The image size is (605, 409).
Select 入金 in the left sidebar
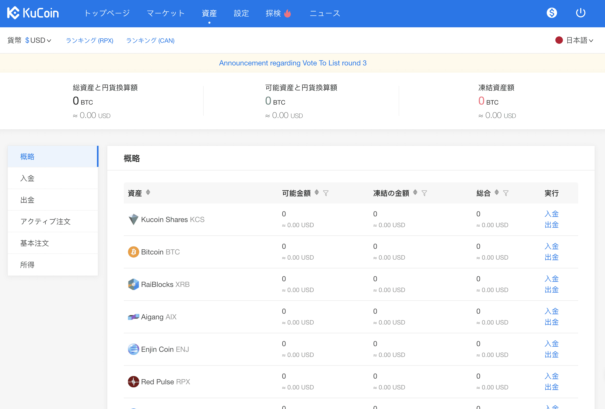click(x=27, y=178)
